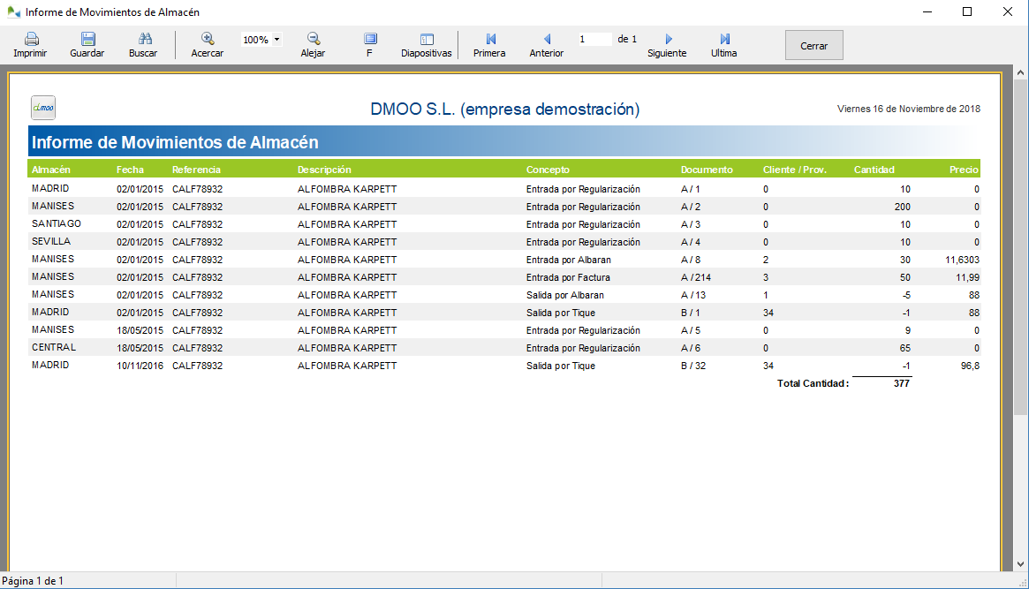
Task: Advance a page using Siguiente
Action: coord(667,44)
